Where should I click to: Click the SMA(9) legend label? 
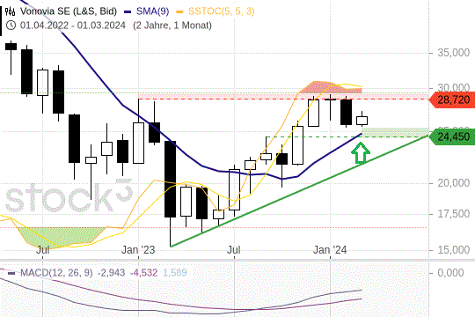(152, 11)
